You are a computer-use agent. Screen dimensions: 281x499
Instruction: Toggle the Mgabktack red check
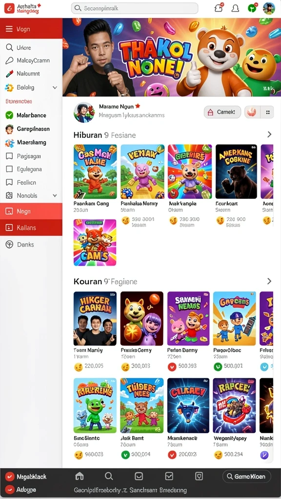click(x=10, y=477)
